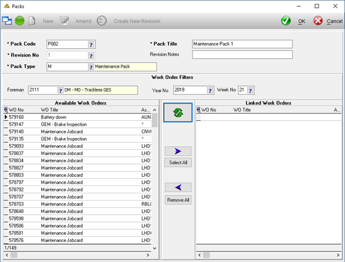Screen dimensions: 345x262
Task: Open the Foreman lookup question mark
Action: [x=60, y=90]
